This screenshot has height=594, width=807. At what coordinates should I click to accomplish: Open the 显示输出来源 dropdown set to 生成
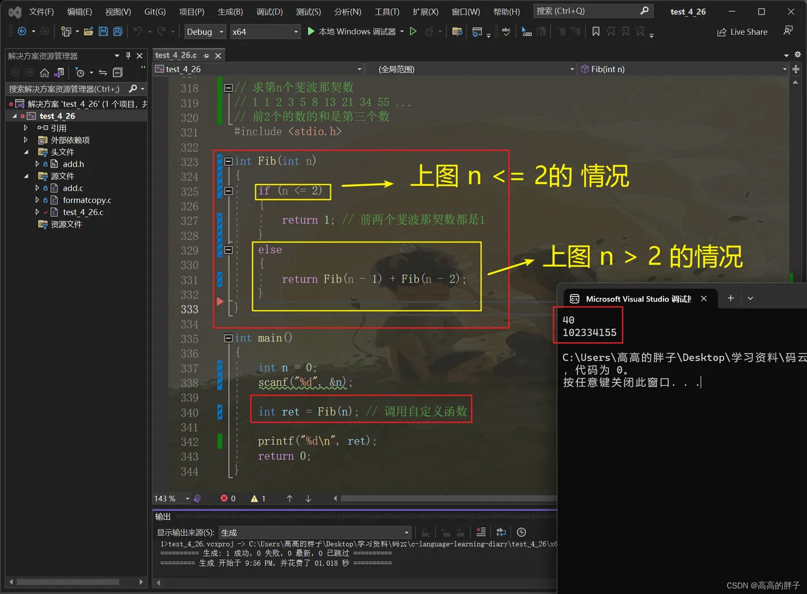pos(315,532)
